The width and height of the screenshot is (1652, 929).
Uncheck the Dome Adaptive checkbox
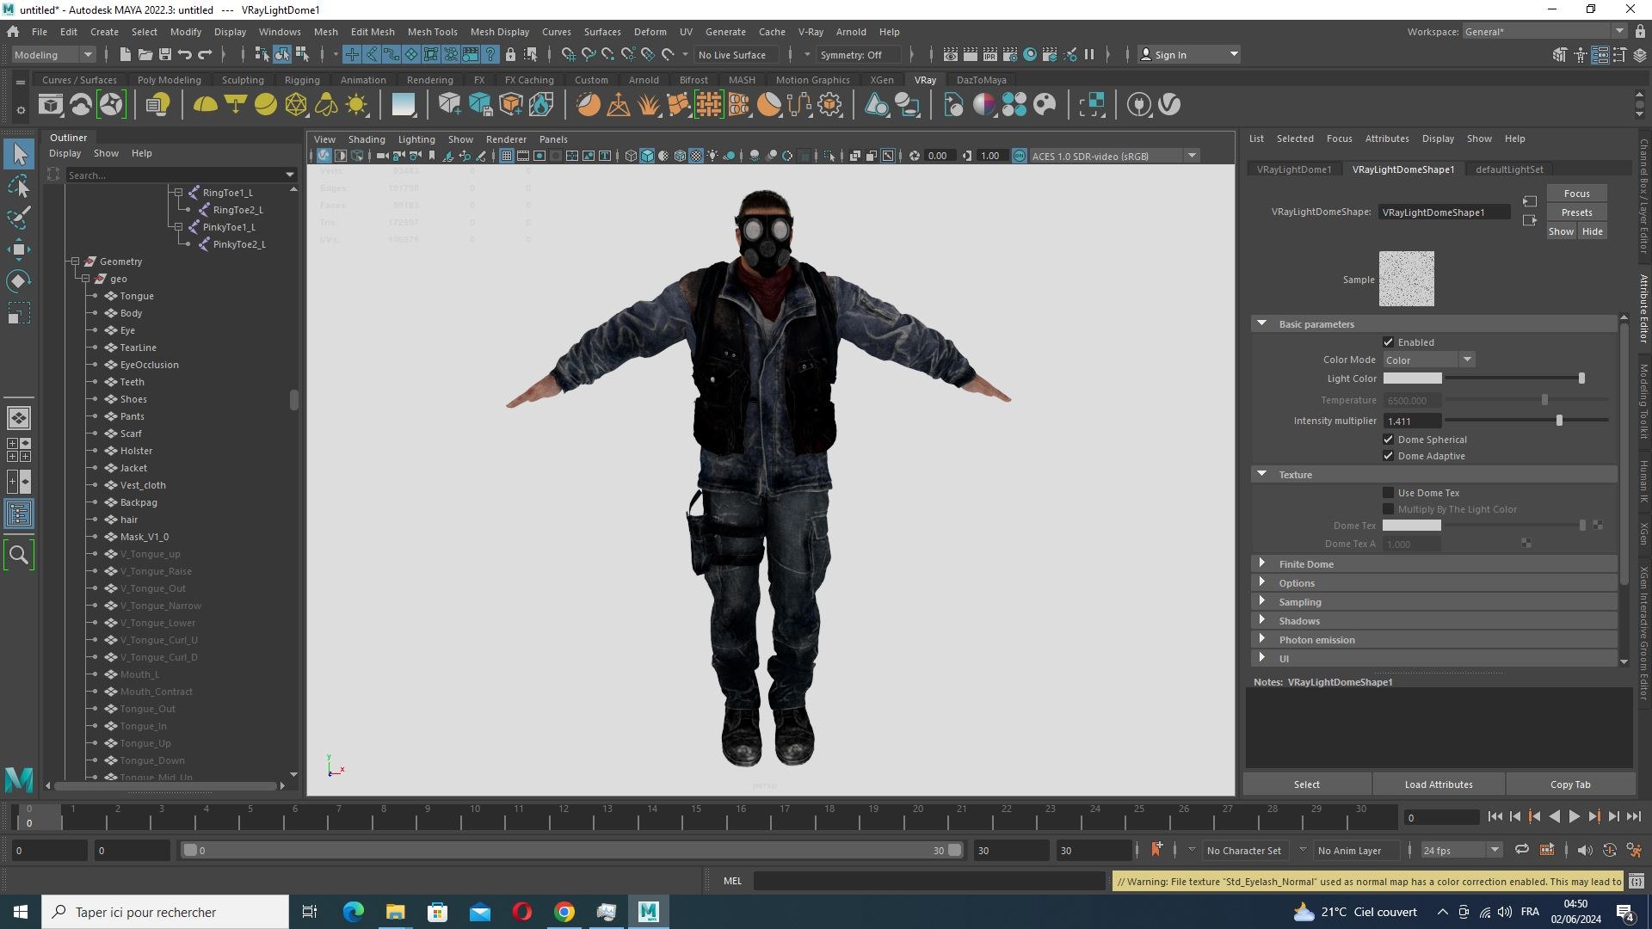coord(1388,456)
